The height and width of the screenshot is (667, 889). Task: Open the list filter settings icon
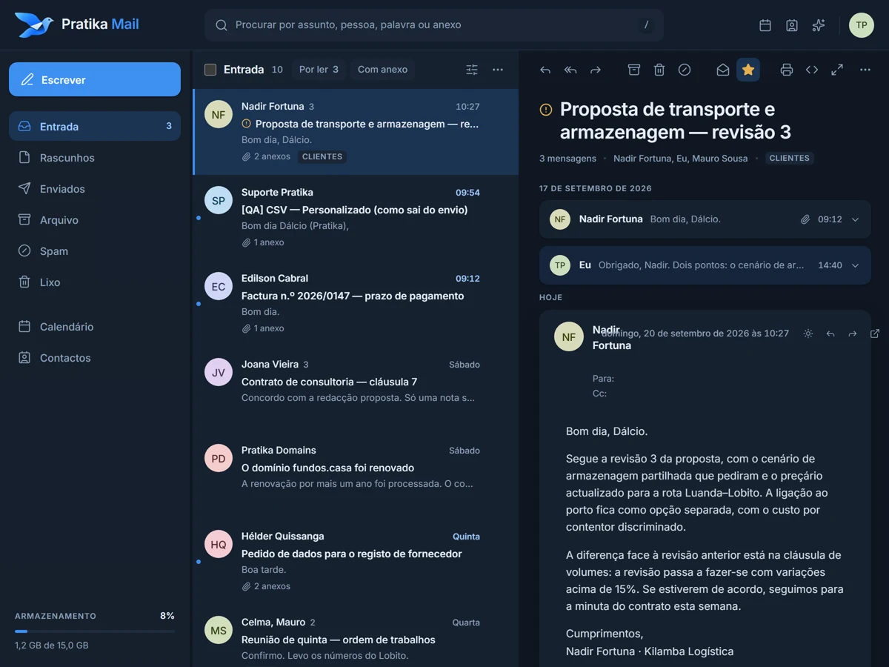472,70
